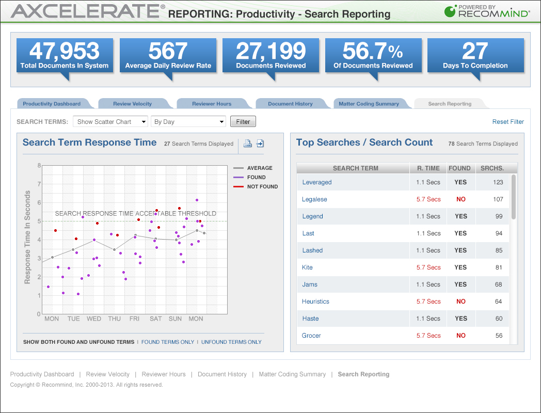Click the Filter button

pos(243,121)
